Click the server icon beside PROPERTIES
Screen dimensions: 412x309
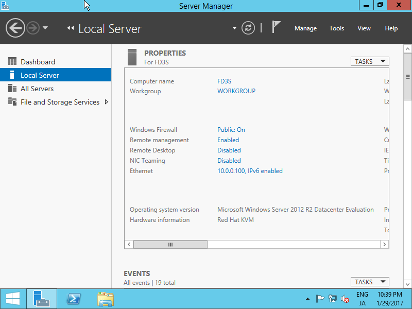[132, 57]
